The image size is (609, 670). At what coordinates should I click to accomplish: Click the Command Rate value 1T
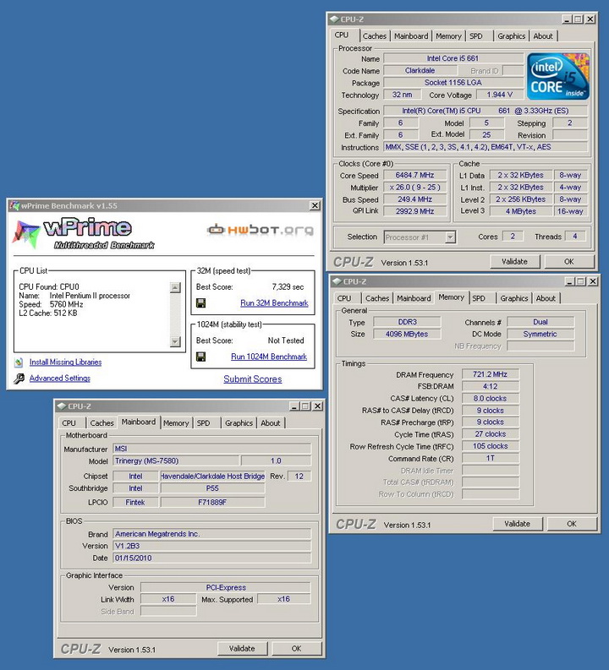tap(490, 458)
